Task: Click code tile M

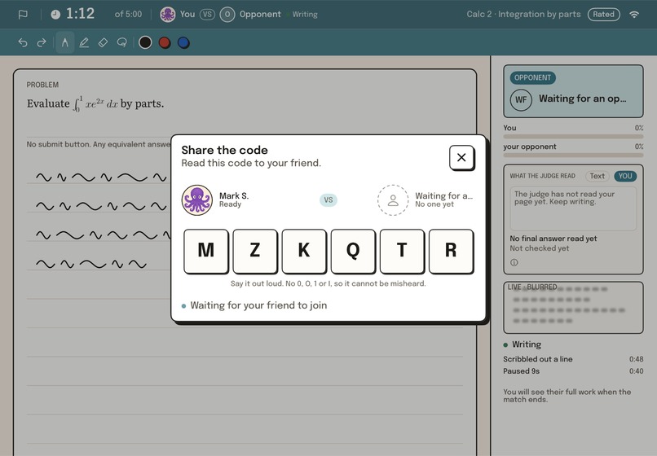Action: click(x=205, y=251)
